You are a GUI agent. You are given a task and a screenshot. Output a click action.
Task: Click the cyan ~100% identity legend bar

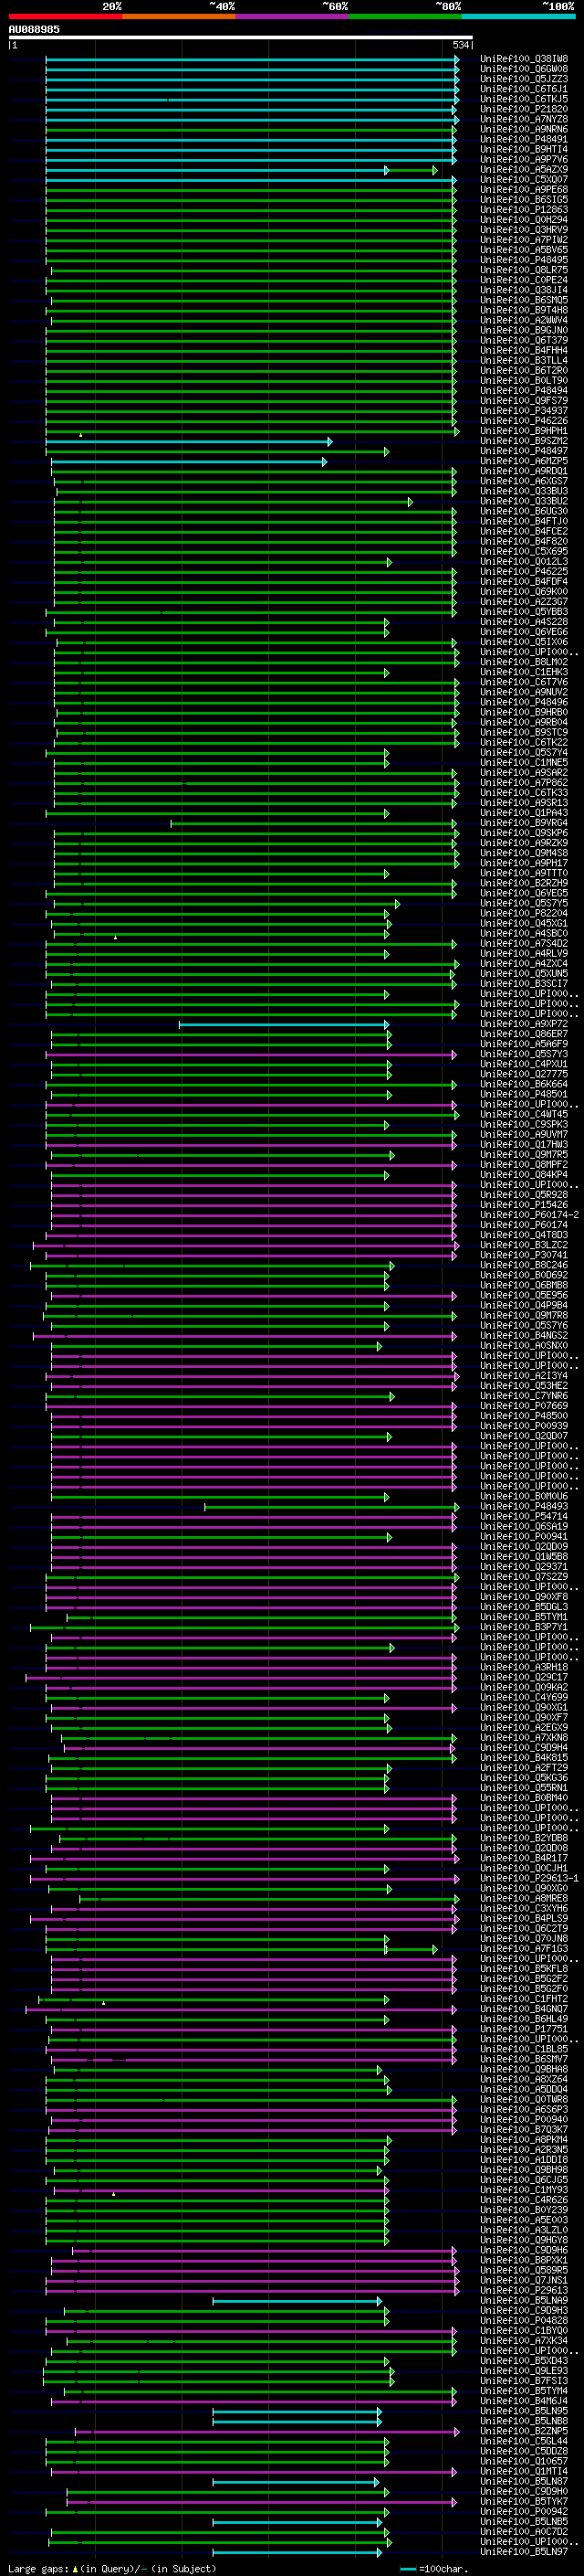[x=518, y=16]
